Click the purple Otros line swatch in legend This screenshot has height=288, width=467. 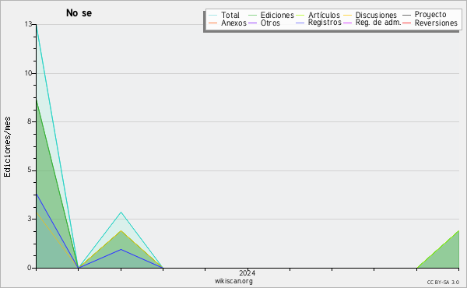[252, 23]
